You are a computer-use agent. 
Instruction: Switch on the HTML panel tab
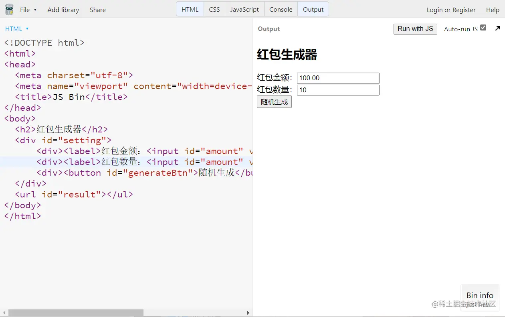[190, 9]
